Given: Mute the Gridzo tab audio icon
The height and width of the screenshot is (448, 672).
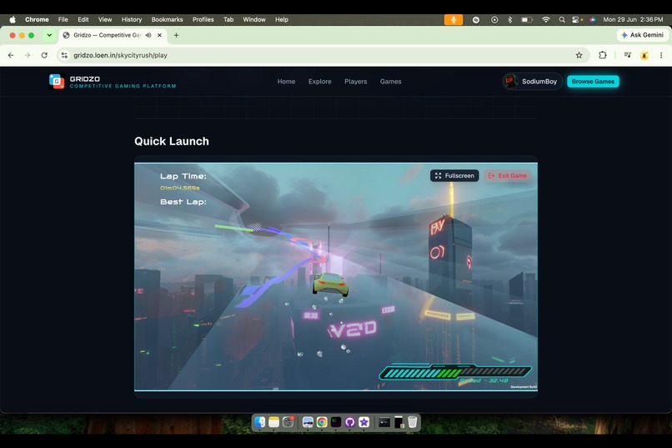Looking at the screenshot, I should click(x=148, y=35).
